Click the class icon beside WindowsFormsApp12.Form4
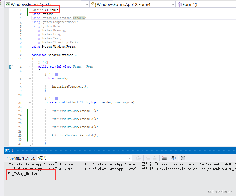 94,4
